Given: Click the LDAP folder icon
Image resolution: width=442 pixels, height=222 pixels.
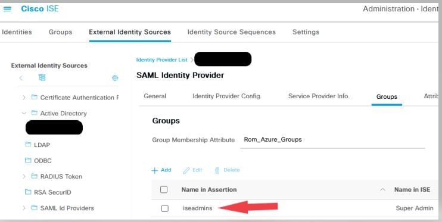Looking at the screenshot, I should [28, 145].
